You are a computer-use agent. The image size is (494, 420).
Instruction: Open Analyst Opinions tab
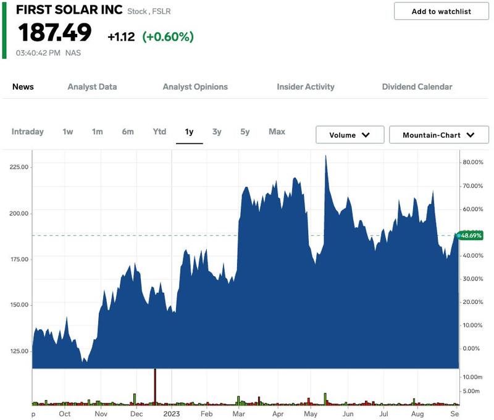[195, 86]
